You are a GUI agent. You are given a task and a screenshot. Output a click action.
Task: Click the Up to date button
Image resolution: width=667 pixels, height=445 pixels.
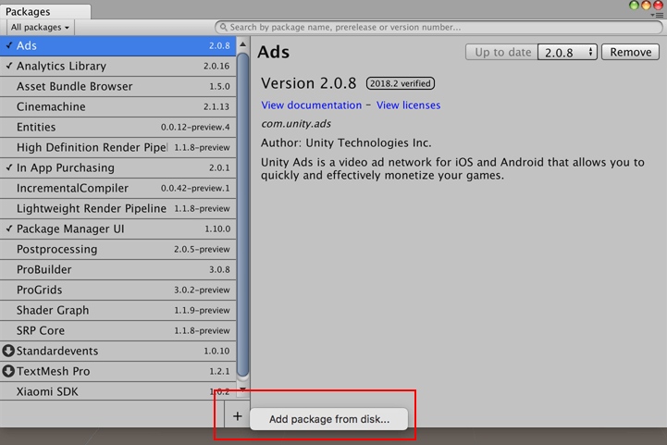502,52
